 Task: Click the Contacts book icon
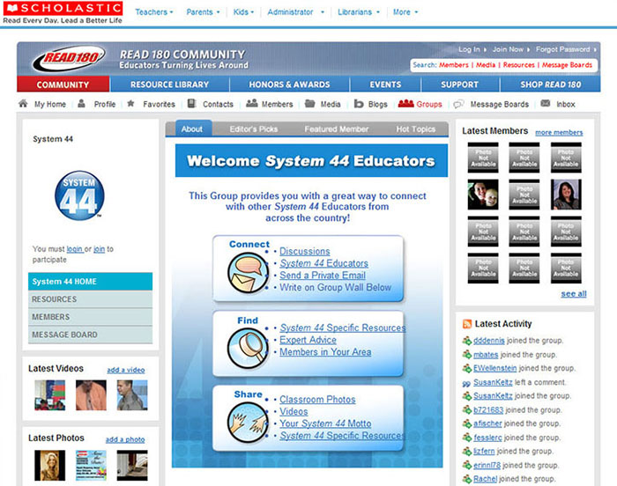click(x=191, y=104)
